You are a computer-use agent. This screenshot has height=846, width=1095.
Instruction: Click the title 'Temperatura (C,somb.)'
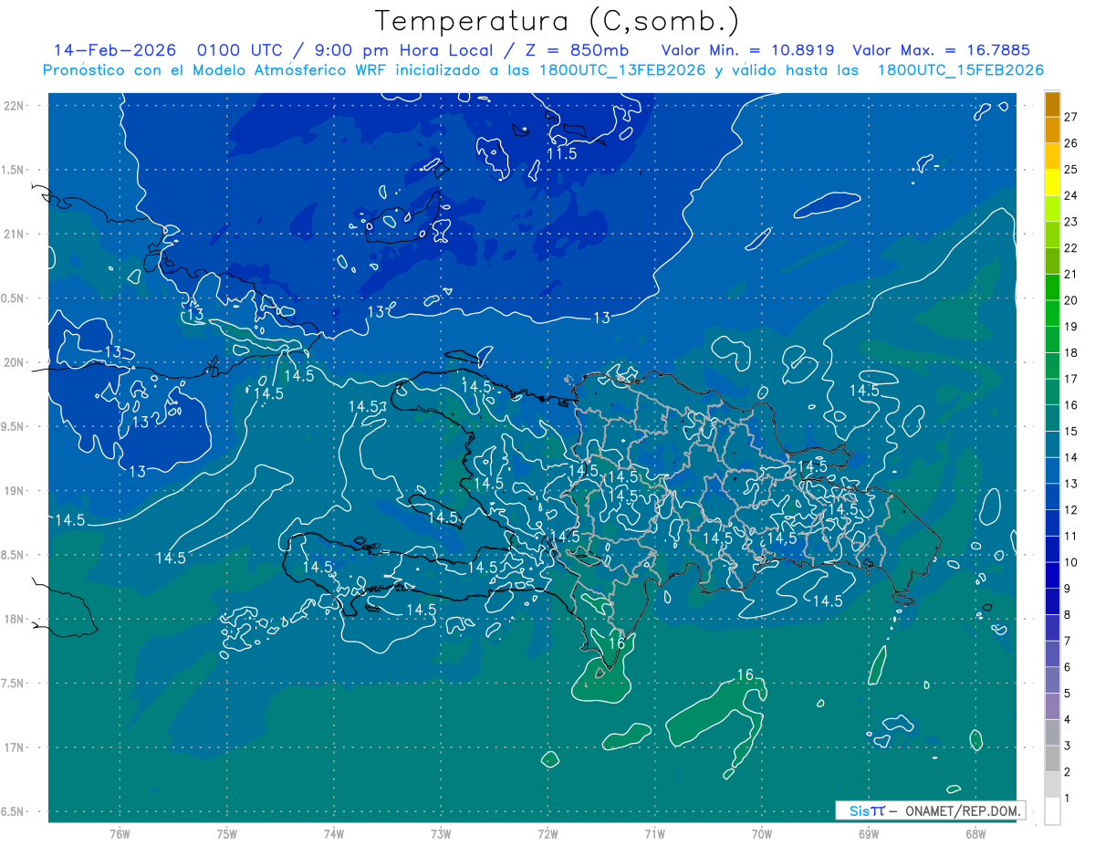557,21
